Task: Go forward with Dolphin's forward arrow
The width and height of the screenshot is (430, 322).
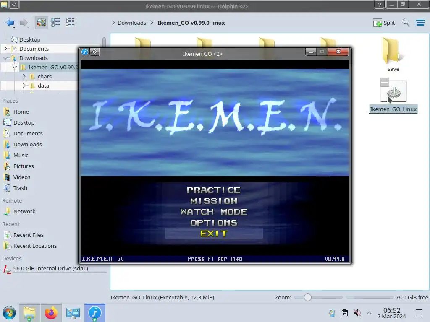Action: (24, 23)
